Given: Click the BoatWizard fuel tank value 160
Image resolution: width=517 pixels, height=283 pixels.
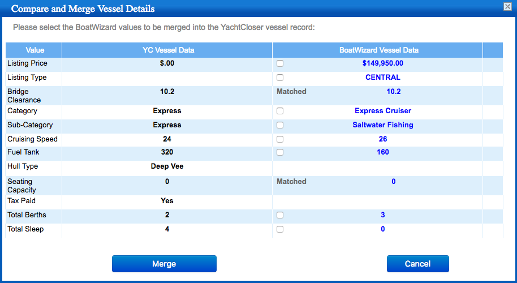Looking at the screenshot, I should tap(383, 152).
